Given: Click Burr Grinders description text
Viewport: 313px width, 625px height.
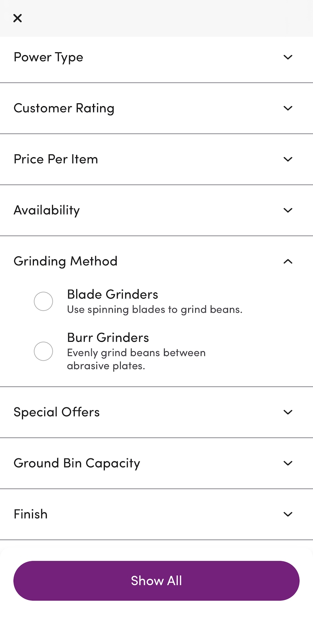Looking at the screenshot, I should 136,359.
